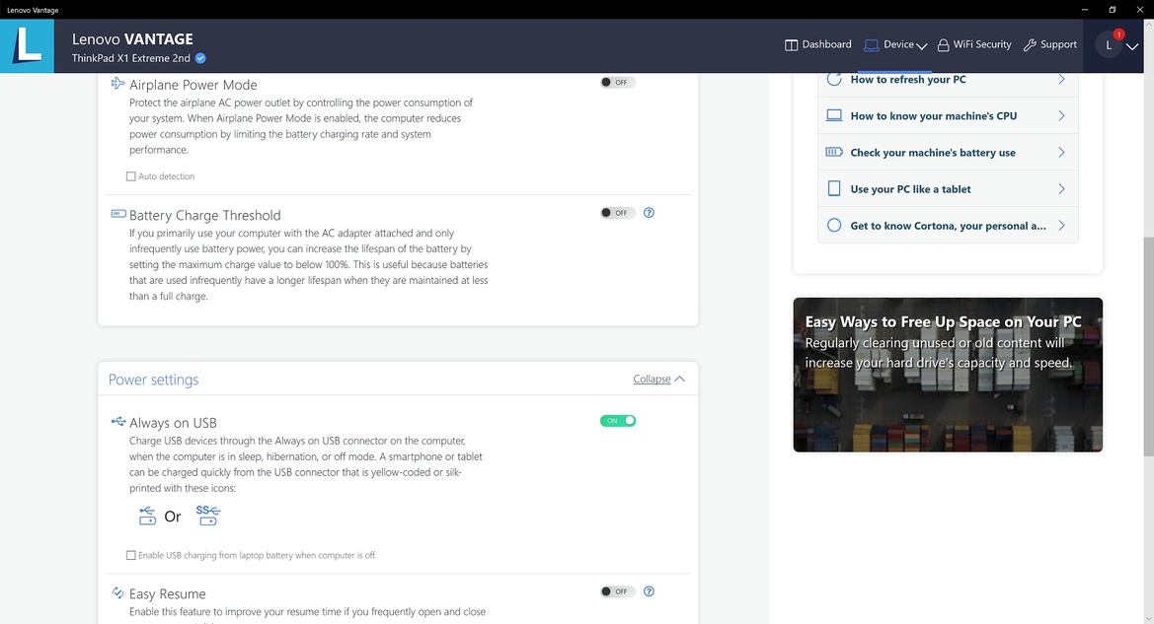The width and height of the screenshot is (1154, 624).
Task: Turn off Always on USB switch
Action: coord(618,420)
